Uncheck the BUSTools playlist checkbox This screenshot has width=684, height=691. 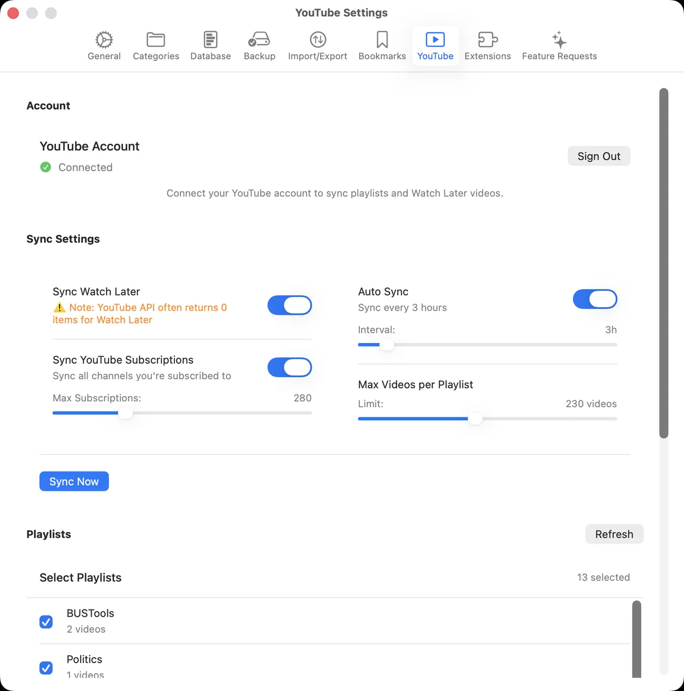[x=46, y=621]
